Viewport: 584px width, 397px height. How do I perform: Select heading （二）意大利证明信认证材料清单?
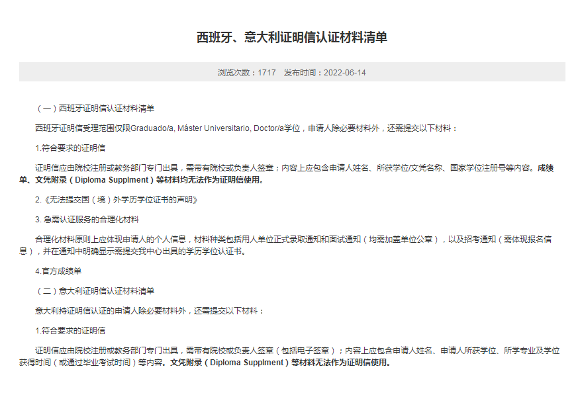(x=95, y=291)
